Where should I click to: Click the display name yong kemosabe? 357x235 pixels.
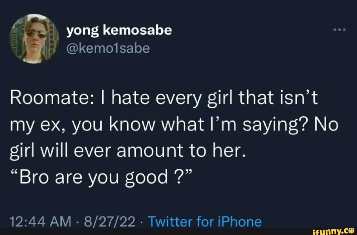pyautogui.click(x=118, y=30)
